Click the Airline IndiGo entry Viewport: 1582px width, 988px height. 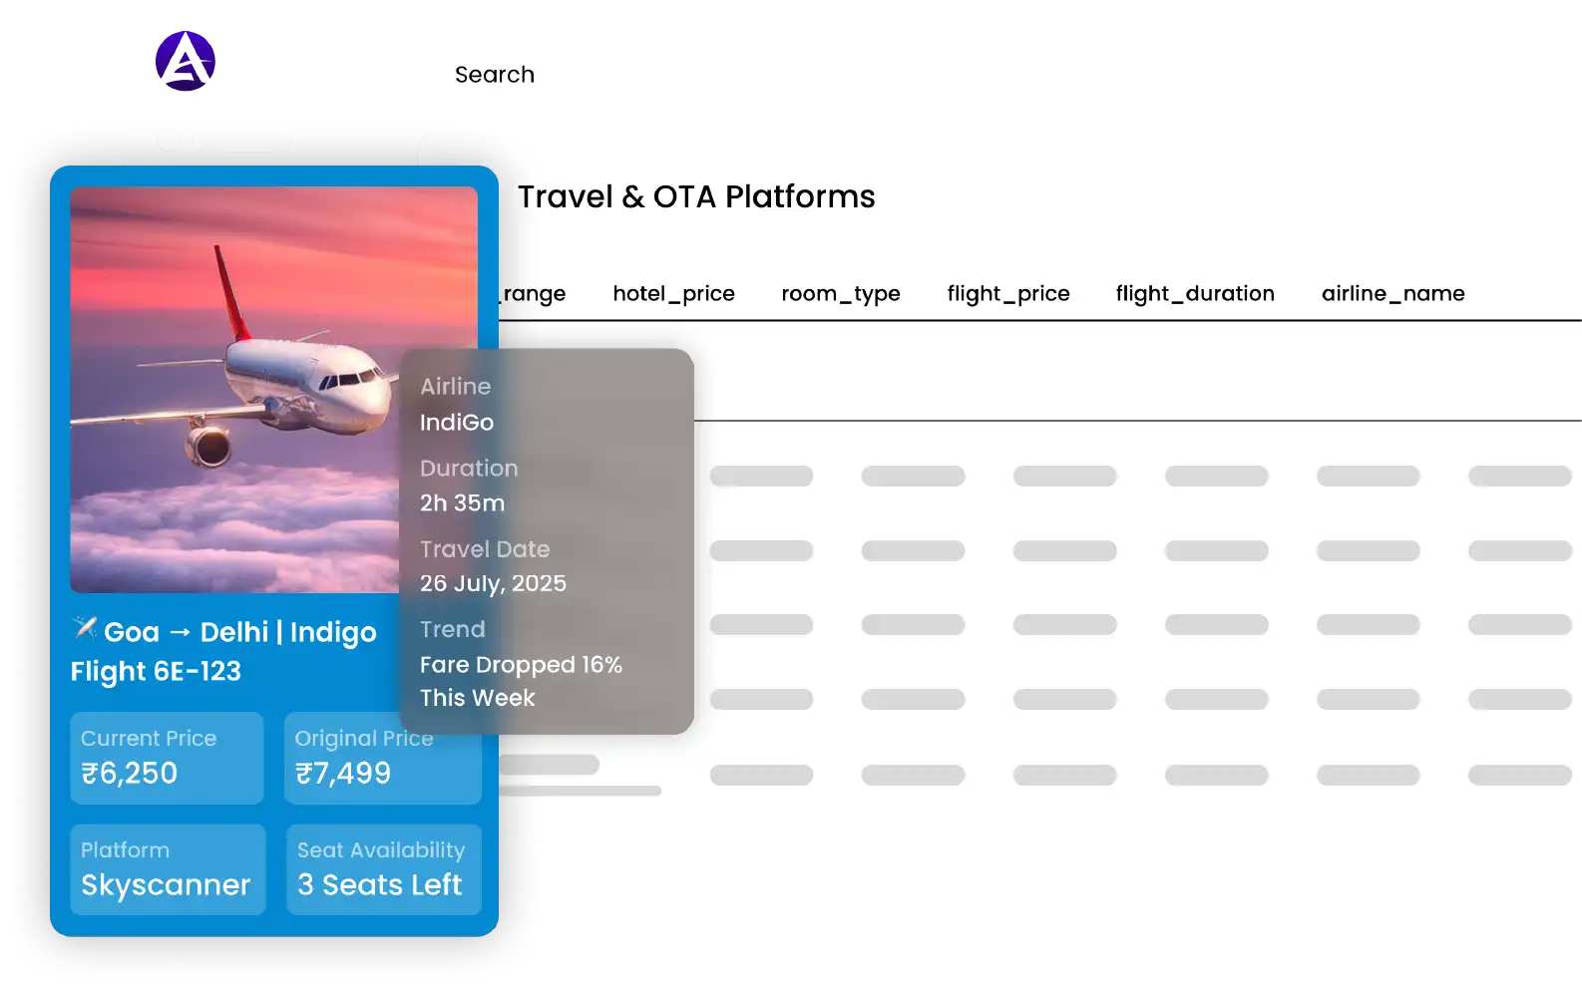pos(457,405)
